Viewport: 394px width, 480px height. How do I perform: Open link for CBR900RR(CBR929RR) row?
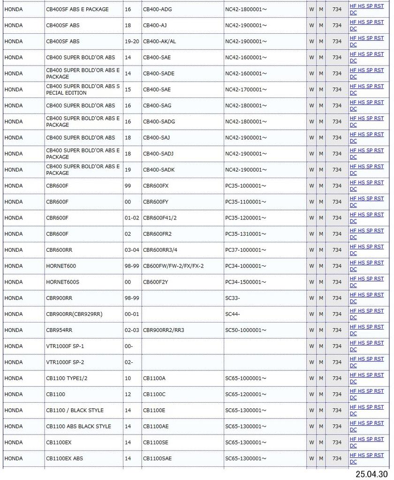point(366,311)
